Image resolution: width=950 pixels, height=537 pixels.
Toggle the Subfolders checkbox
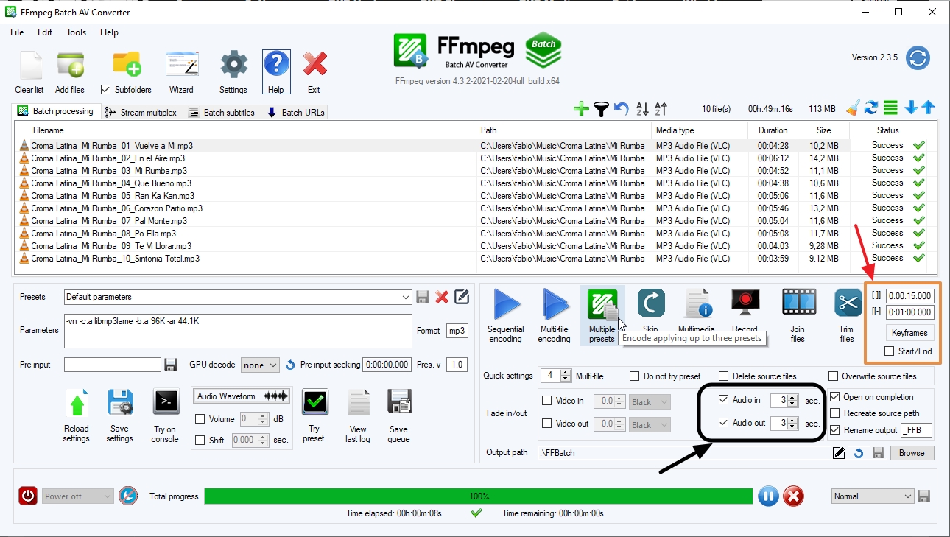coord(106,90)
